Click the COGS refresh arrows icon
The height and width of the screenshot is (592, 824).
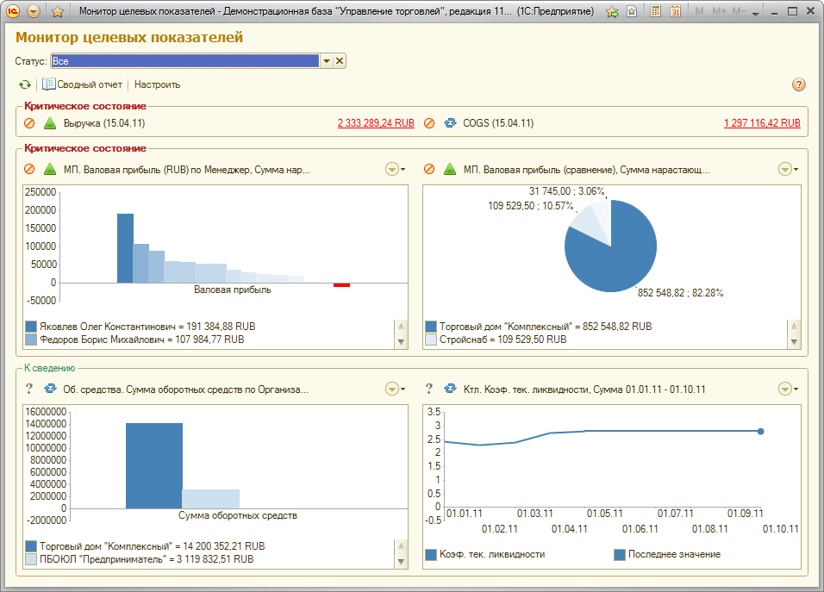coord(451,123)
